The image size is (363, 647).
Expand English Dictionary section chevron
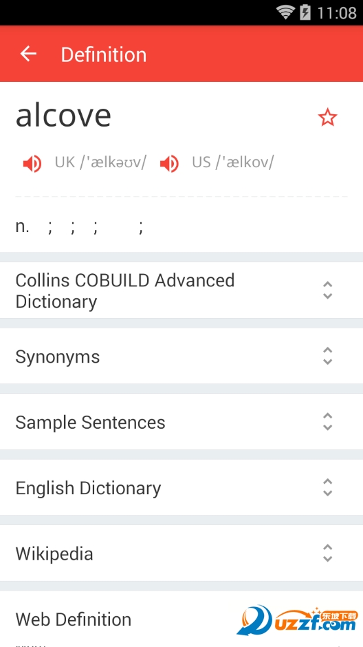(x=327, y=487)
